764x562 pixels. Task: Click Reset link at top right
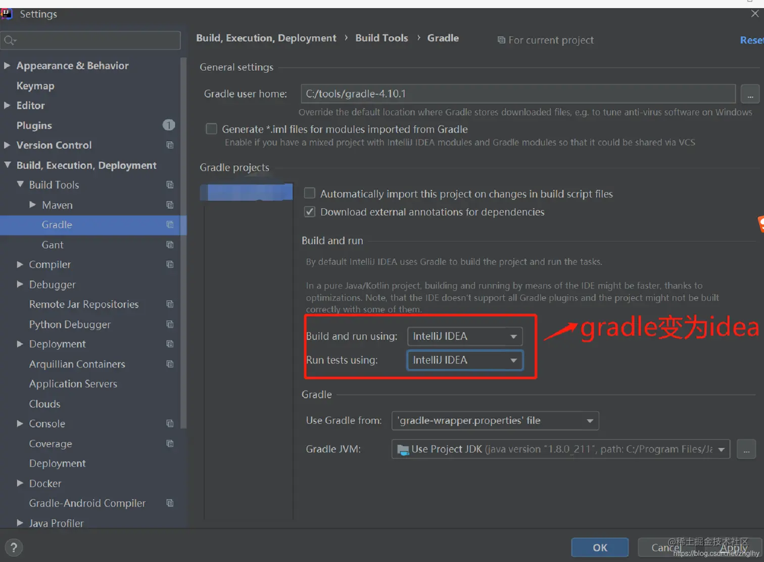tap(752, 40)
